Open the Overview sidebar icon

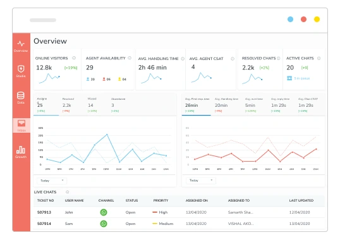tap(21, 44)
